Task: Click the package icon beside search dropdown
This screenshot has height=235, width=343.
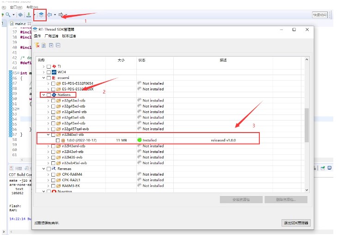Action: point(20,15)
